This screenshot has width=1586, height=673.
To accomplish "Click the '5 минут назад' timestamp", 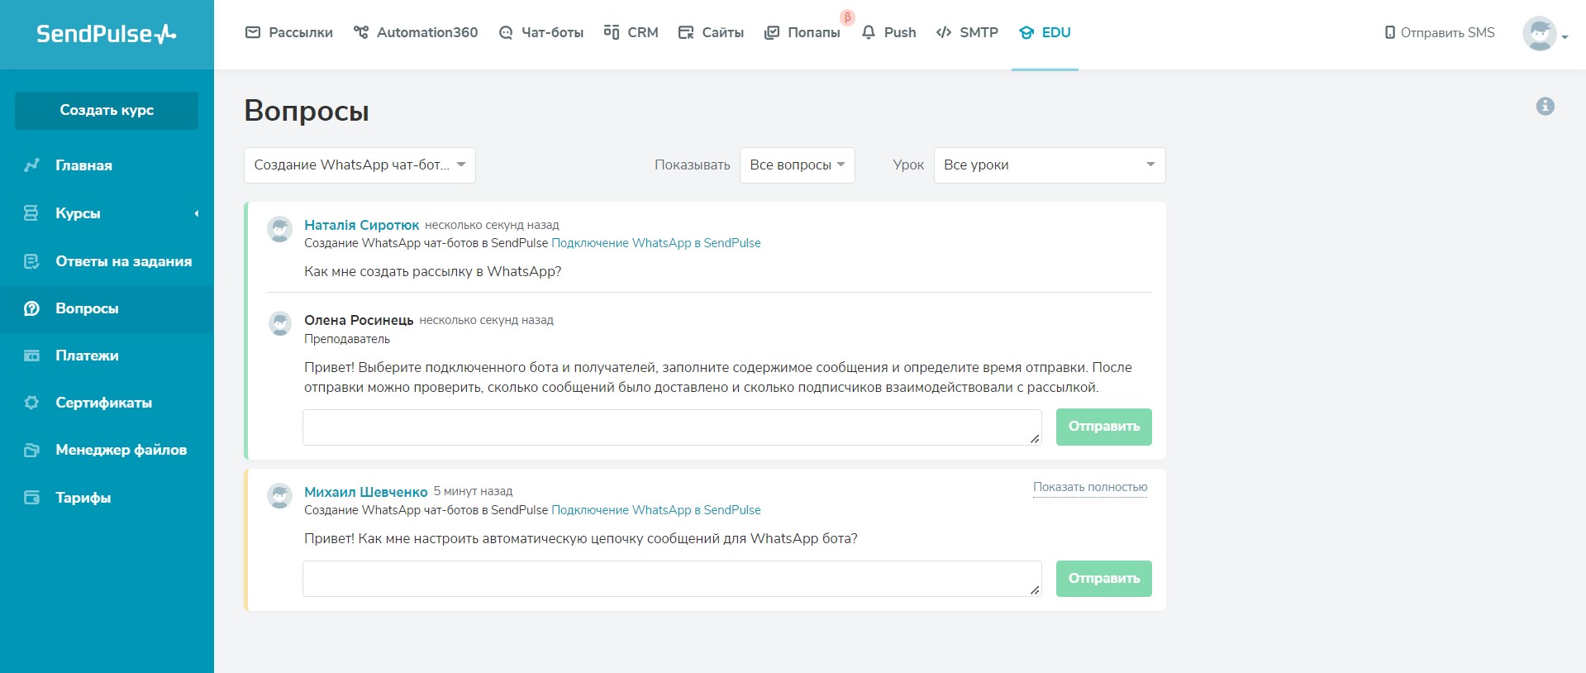I will [x=473, y=491].
